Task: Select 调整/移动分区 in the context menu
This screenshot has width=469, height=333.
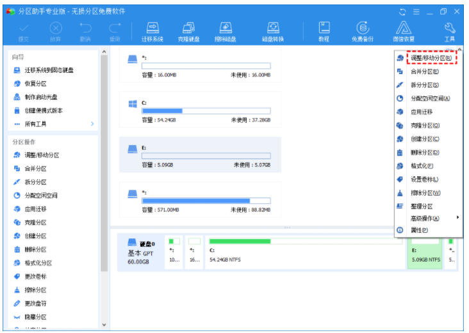Action: (x=431, y=58)
